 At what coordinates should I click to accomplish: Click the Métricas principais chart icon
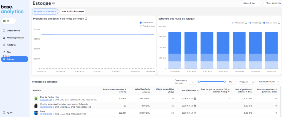(x=4, y=38)
